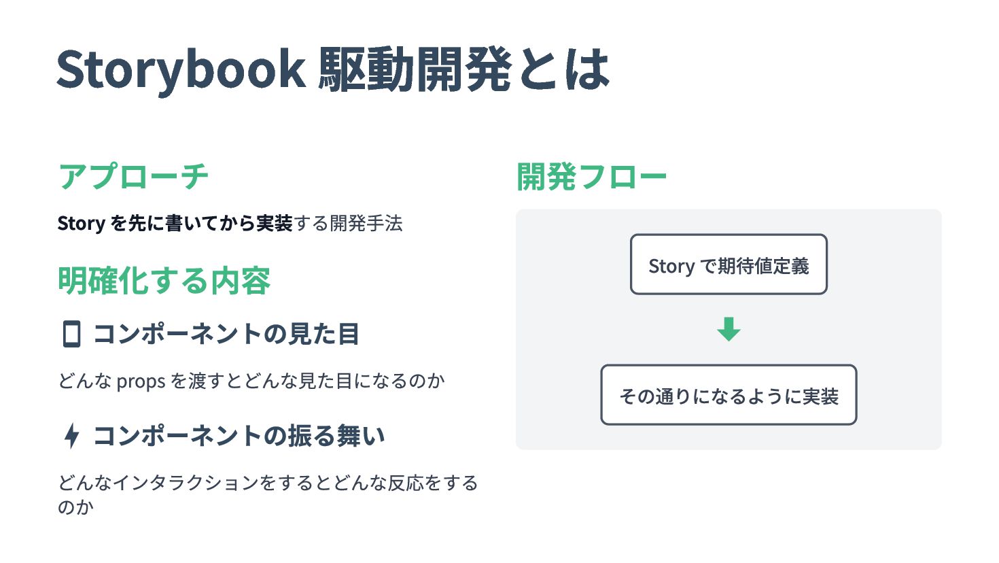Image resolution: width=999 pixels, height=563 pixels.
Task: Click the trailing "のか" on the last line
Action: click(75, 507)
